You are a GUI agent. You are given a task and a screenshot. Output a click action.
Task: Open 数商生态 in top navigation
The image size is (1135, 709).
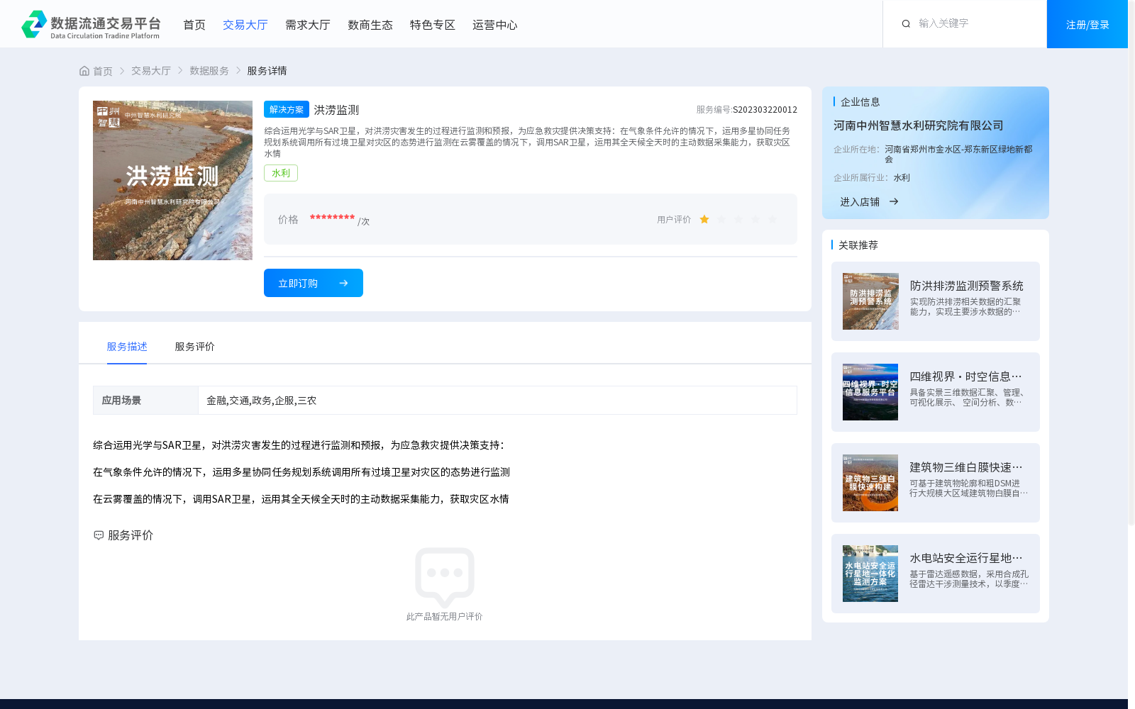(370, 25)
